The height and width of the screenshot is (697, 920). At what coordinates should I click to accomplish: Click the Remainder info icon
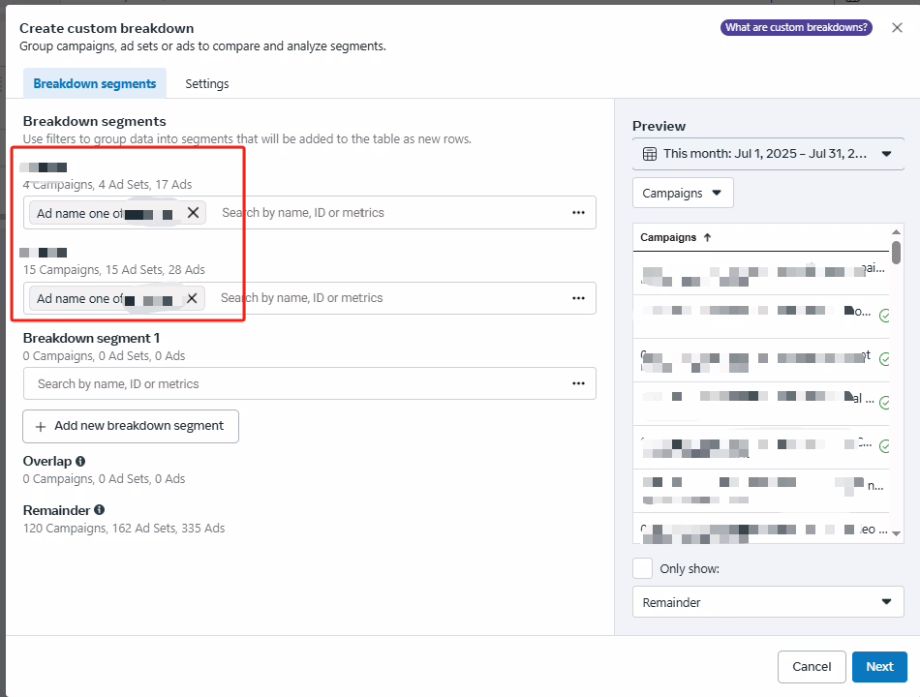point(100,510)
